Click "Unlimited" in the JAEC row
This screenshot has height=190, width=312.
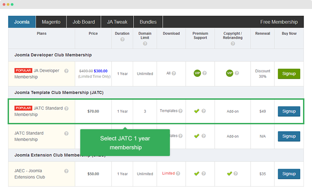click(x=145, y=174)
